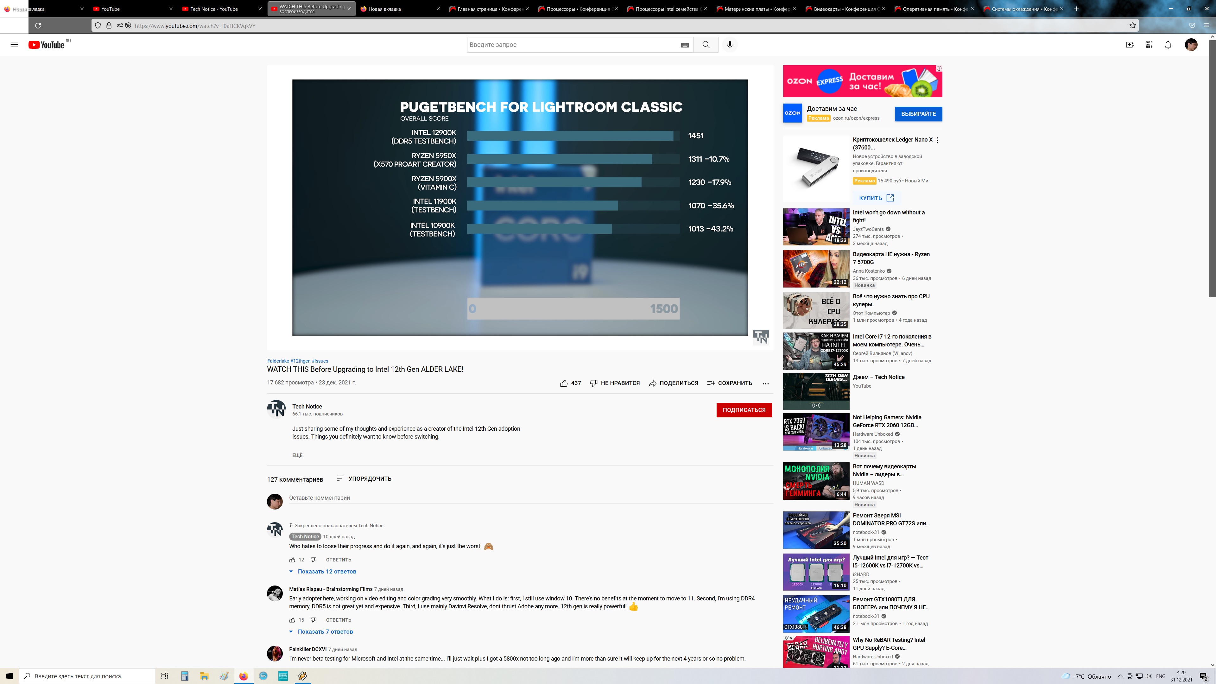Viewport: 1216px width, 684px height.
Task: Open the YouTube hamburger guide menu
Action: (14, 44)
